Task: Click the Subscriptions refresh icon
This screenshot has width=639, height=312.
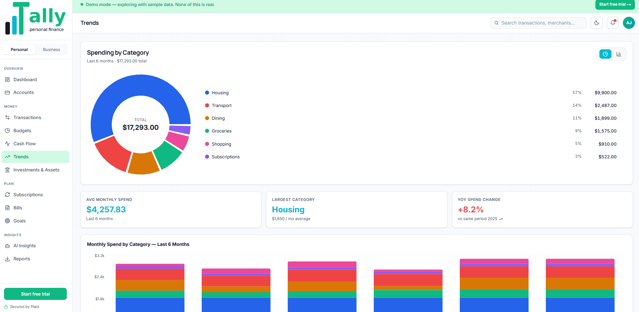Action: [x=7, y=195]
